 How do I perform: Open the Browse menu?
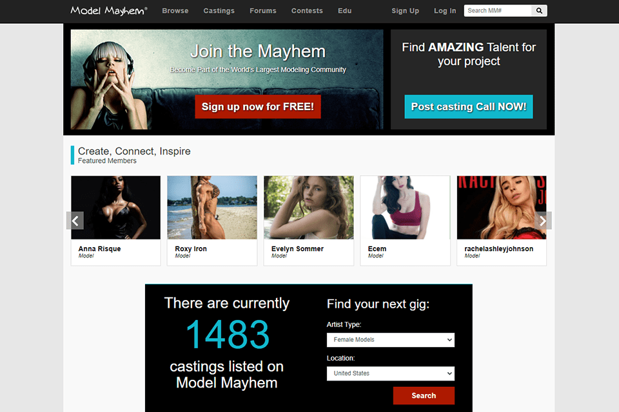click(x=175, y=11)
